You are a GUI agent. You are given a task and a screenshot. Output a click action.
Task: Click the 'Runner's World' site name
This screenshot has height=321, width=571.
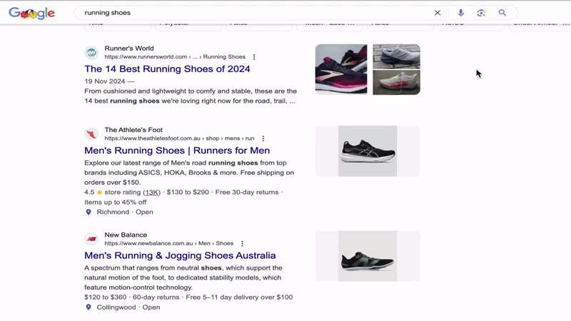click(129, 49)
